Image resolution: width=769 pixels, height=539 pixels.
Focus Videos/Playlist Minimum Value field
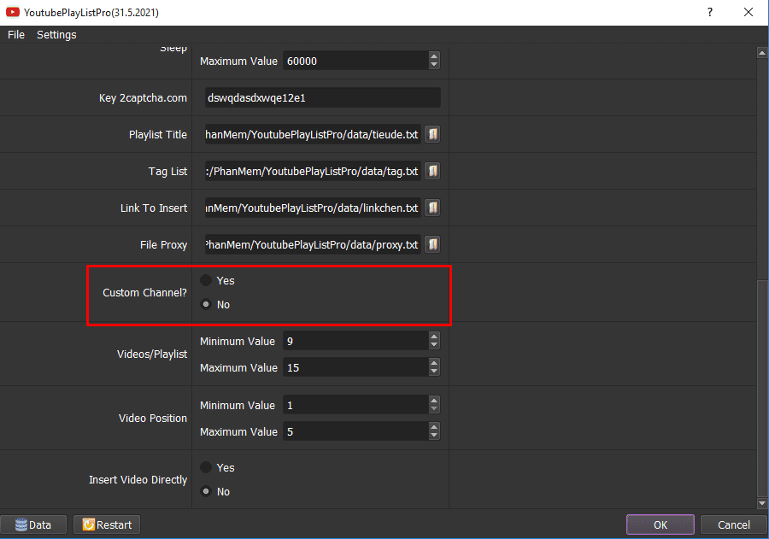[x=355, y=342]
